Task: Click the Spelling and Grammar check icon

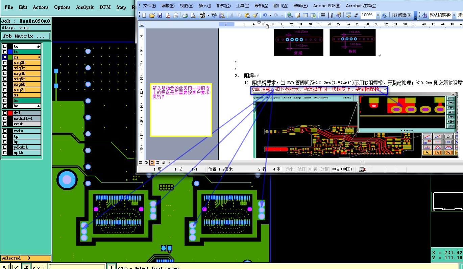Action: [x=214, y=15]
